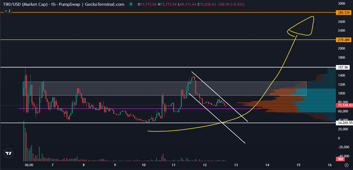This screenshot has width=353, height=170.
Task: Click the 200K price axis tick
Action: pyautogui.click(x=342, y=48)
